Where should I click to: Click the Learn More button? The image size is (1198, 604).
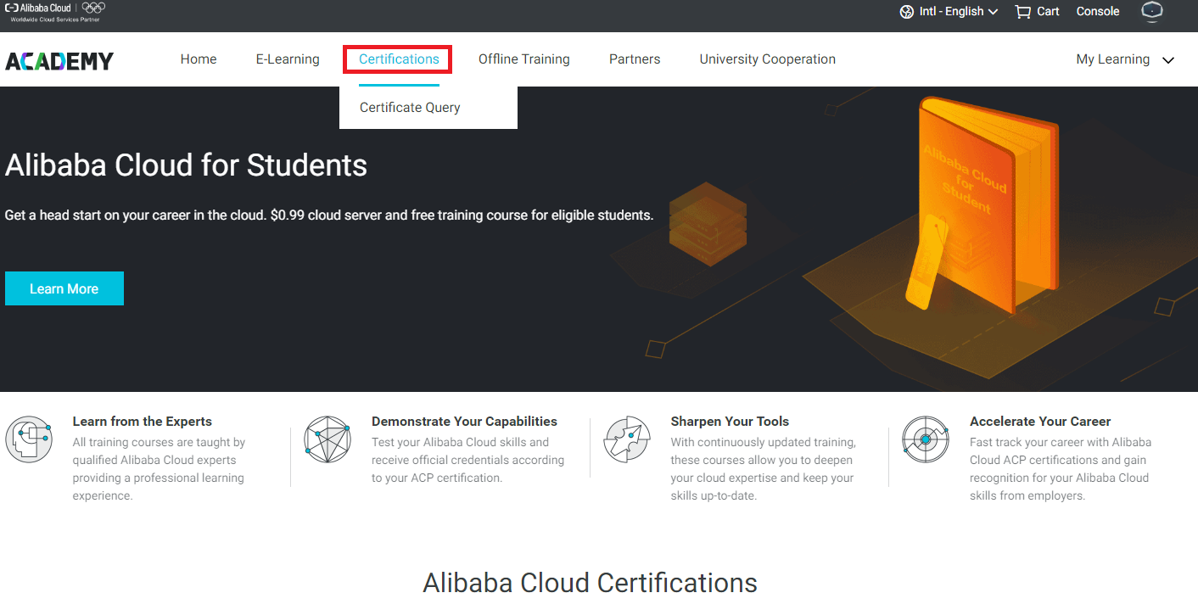[x=64, y=288]
